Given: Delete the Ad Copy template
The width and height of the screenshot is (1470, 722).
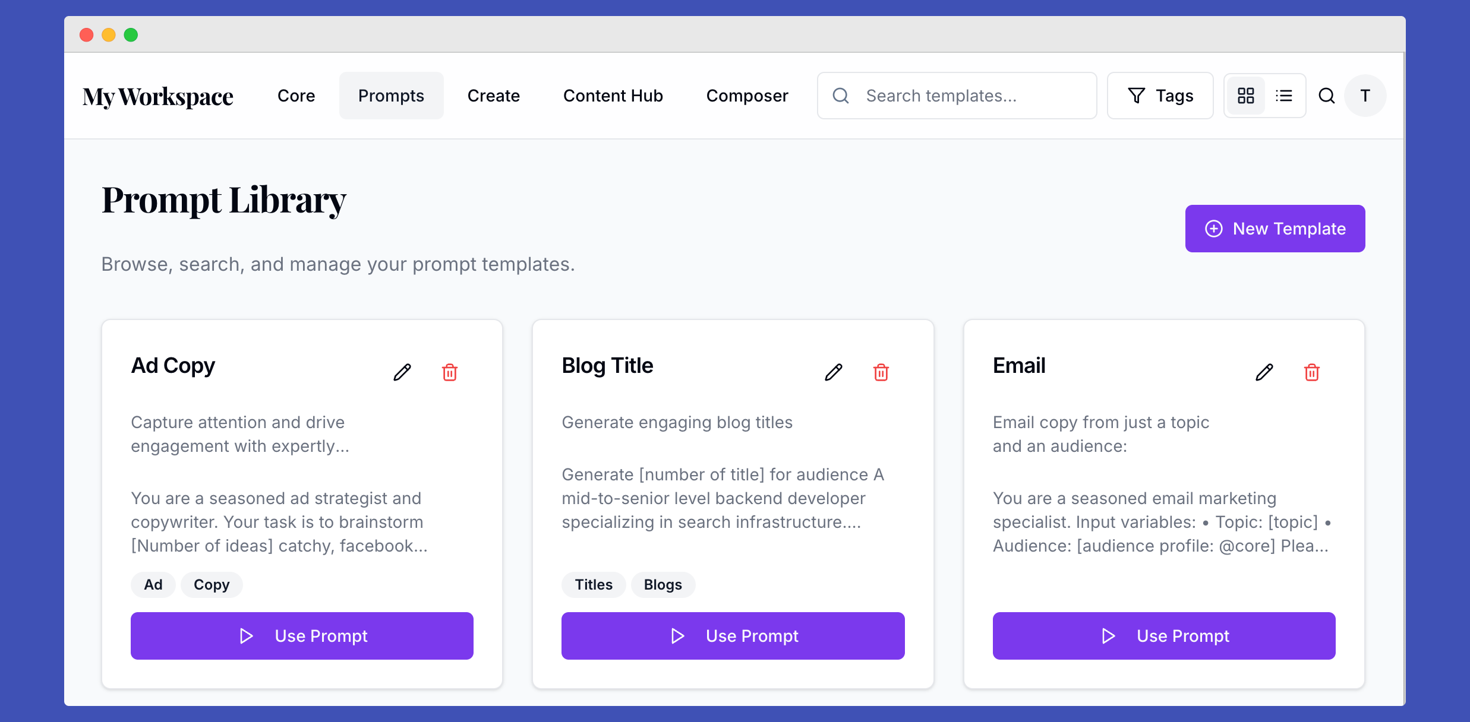Looking at the screenshot, I should pyautogui.click(x=450, y=372).
